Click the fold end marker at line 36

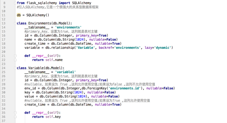click(15, 117)
